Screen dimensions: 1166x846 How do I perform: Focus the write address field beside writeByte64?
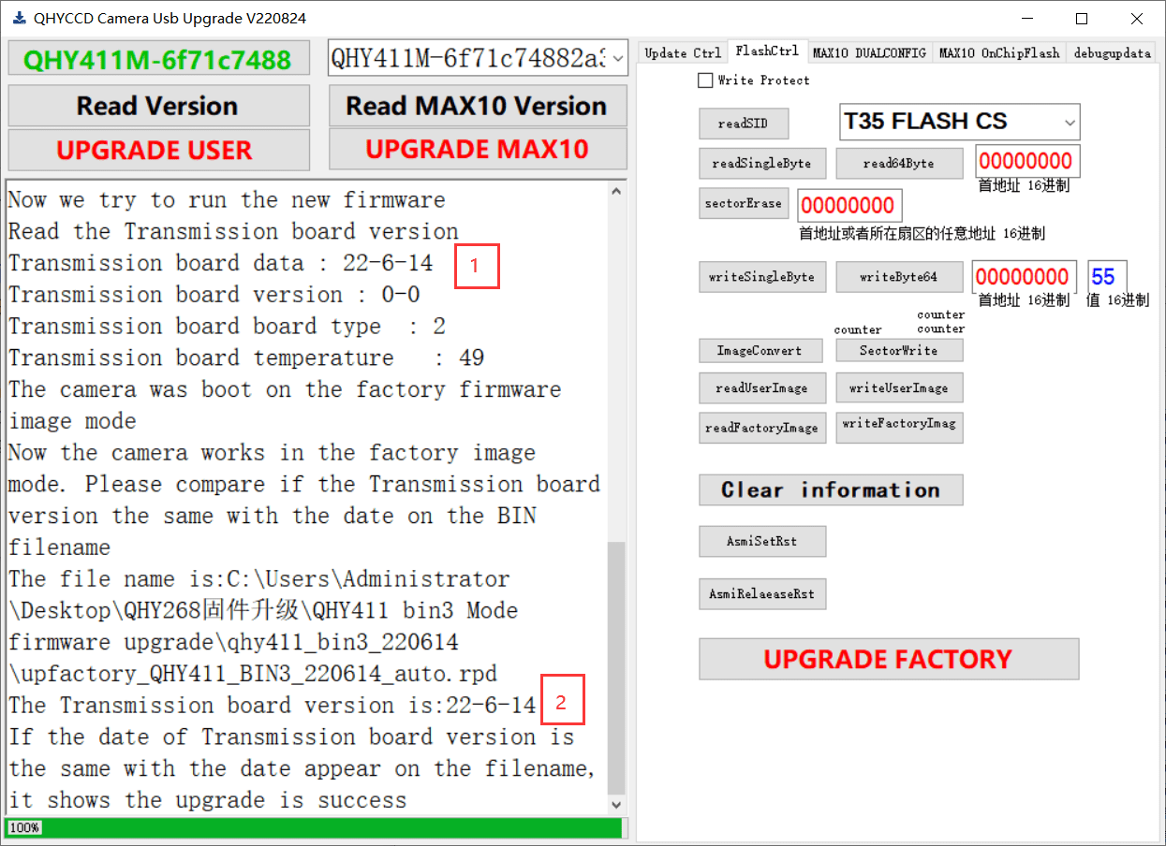click(x=1024, y=277)
